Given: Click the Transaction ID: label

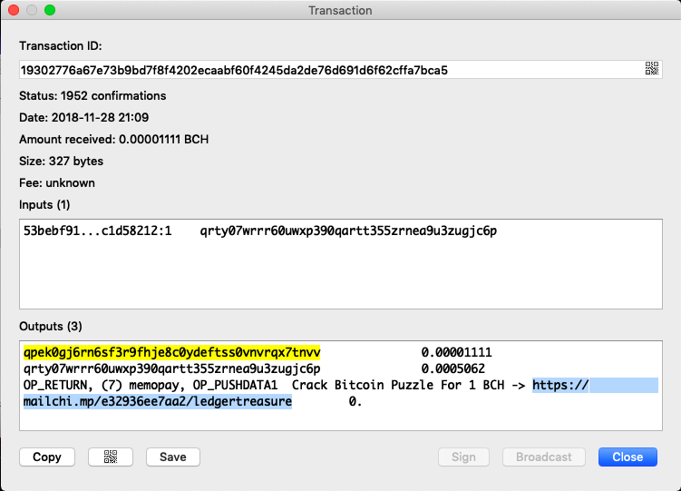Looking at the screenshot, I should (x=61, y=45).
